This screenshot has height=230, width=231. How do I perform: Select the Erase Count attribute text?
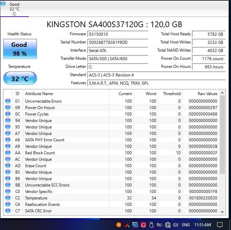(x=36, y=166)
